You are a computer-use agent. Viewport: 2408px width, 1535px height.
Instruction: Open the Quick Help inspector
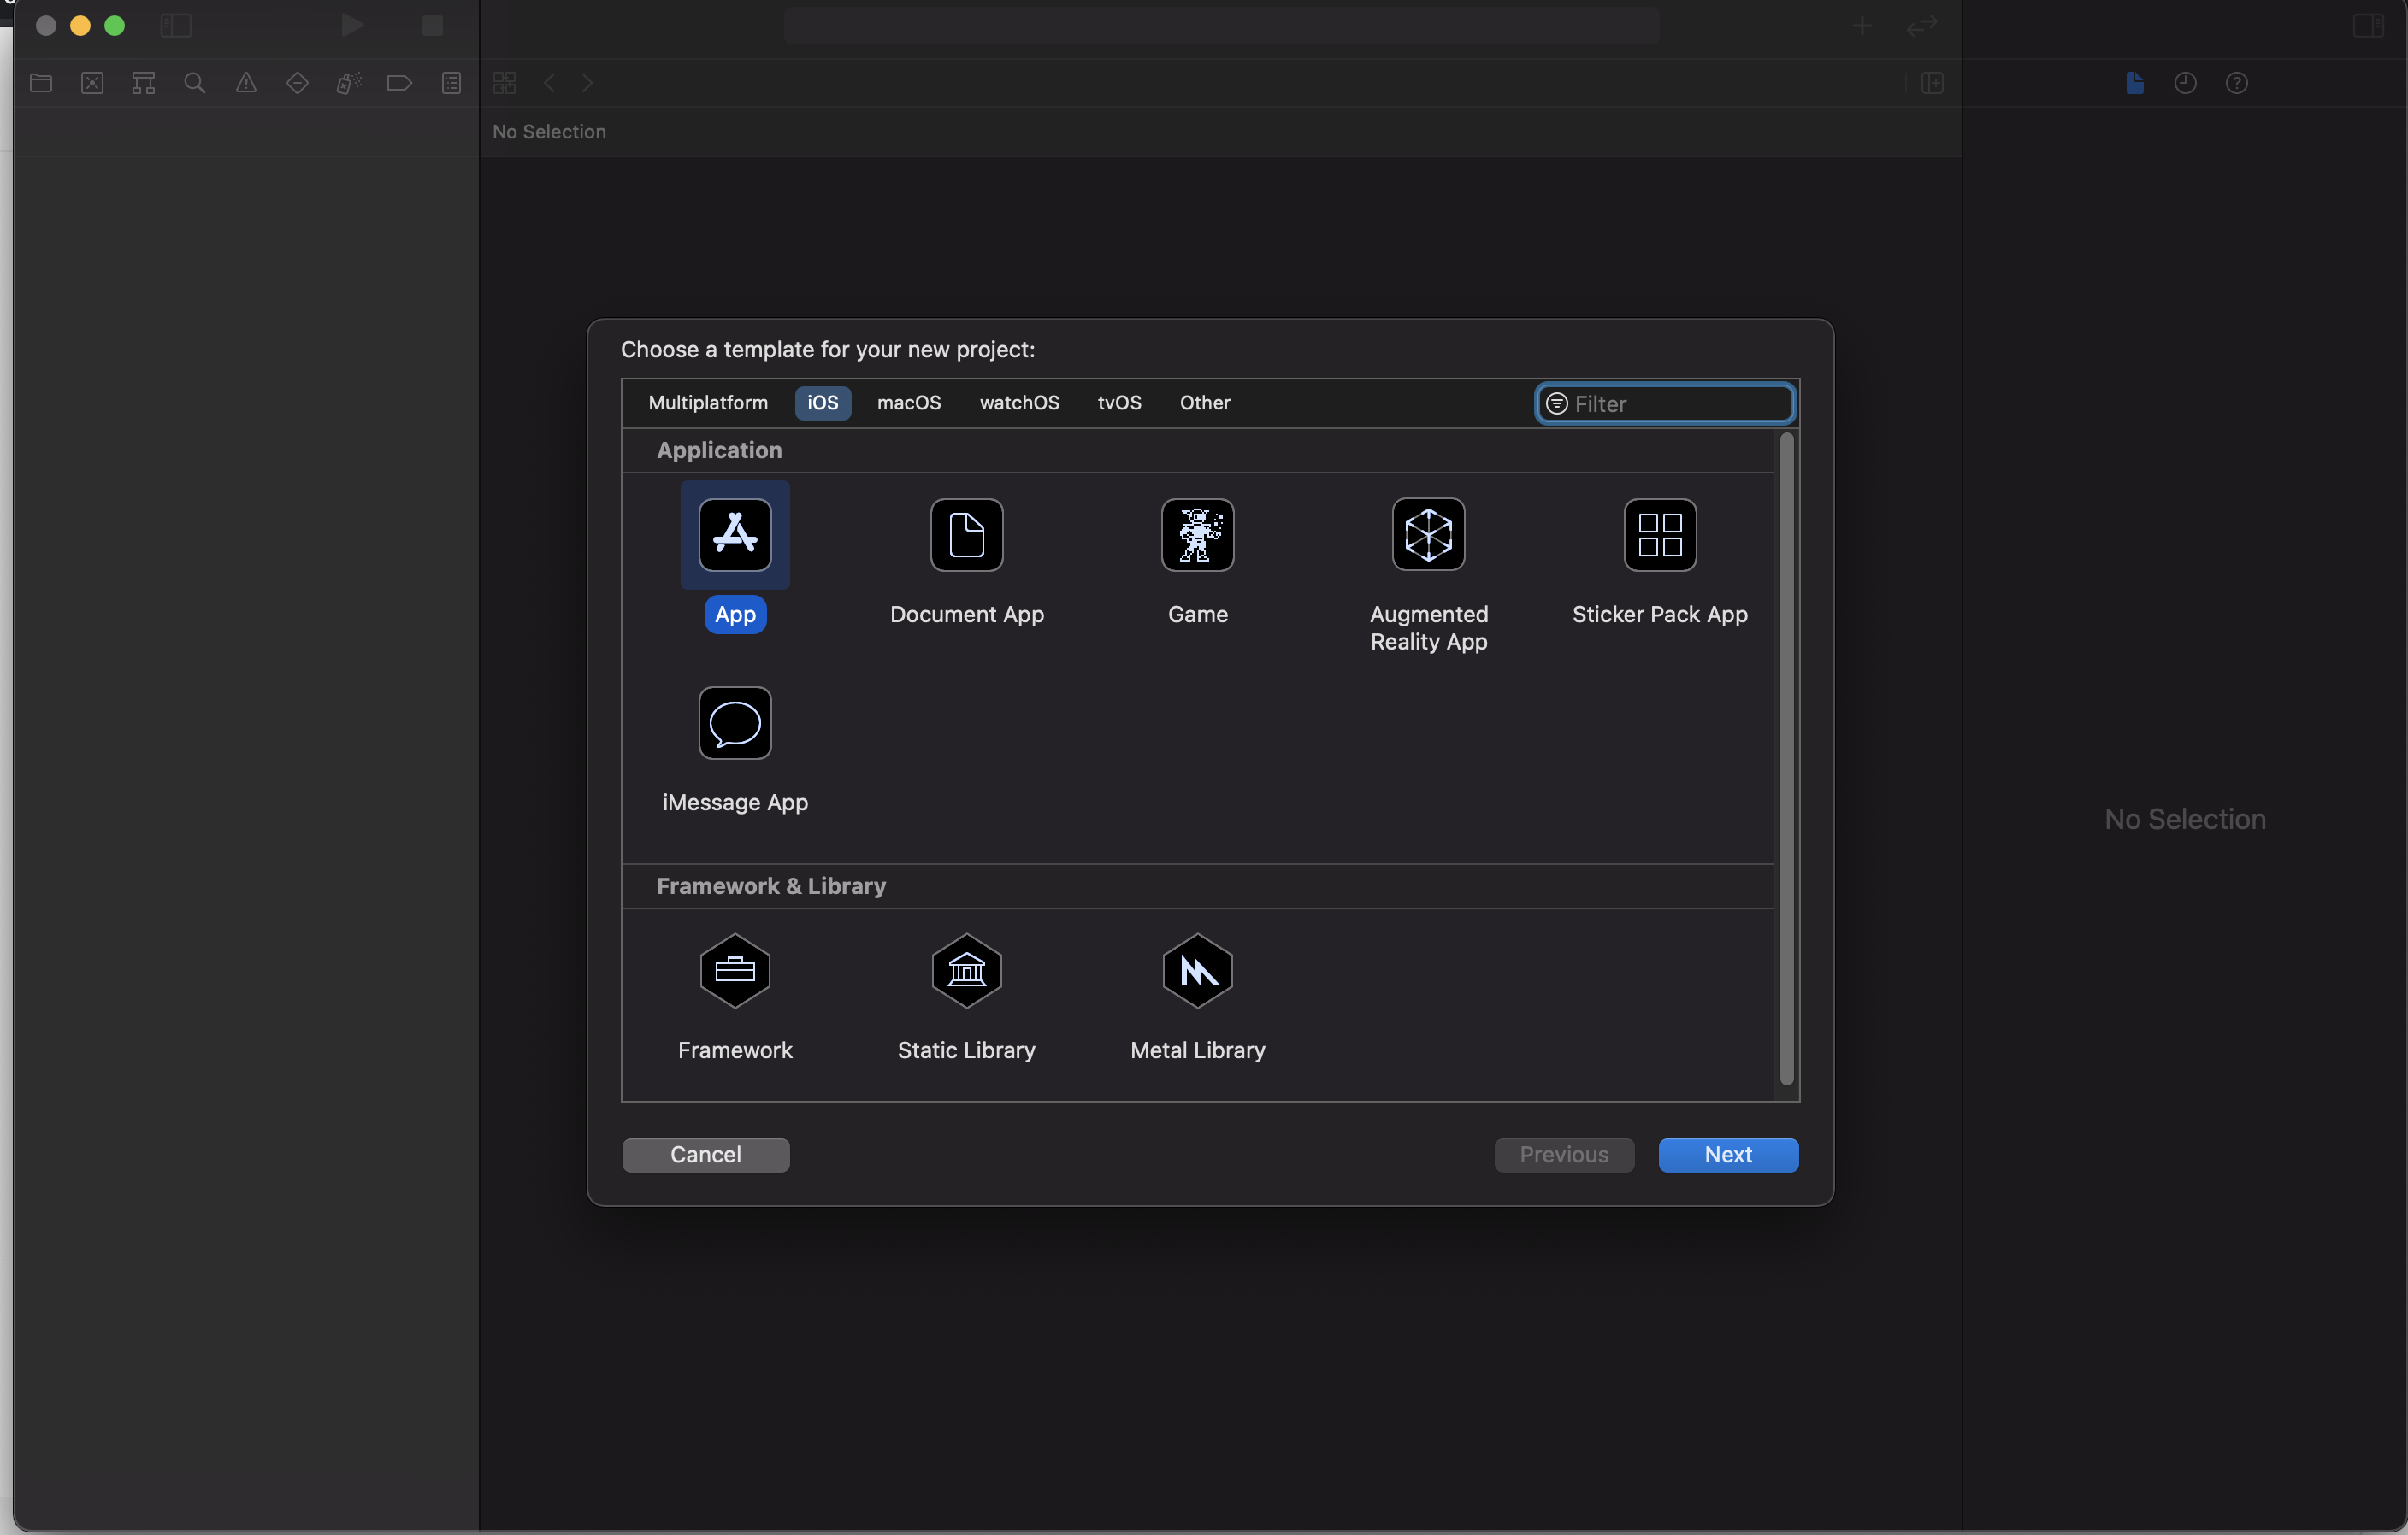(x=2236, y=83)
